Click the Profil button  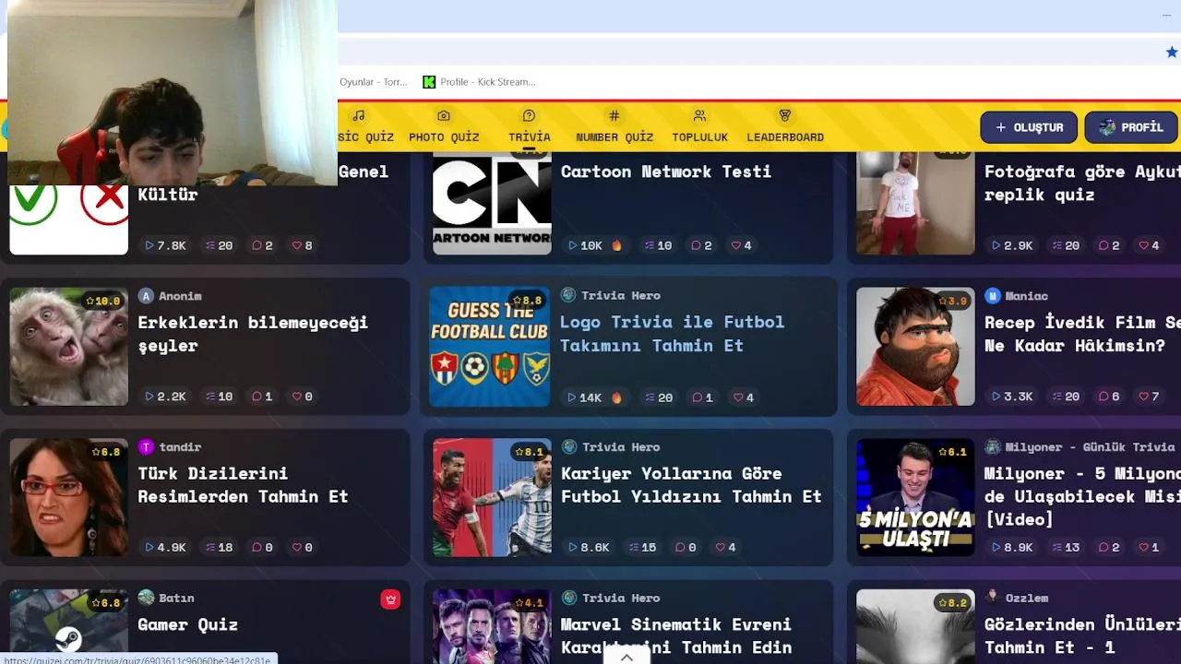(x=1131, y=127)
